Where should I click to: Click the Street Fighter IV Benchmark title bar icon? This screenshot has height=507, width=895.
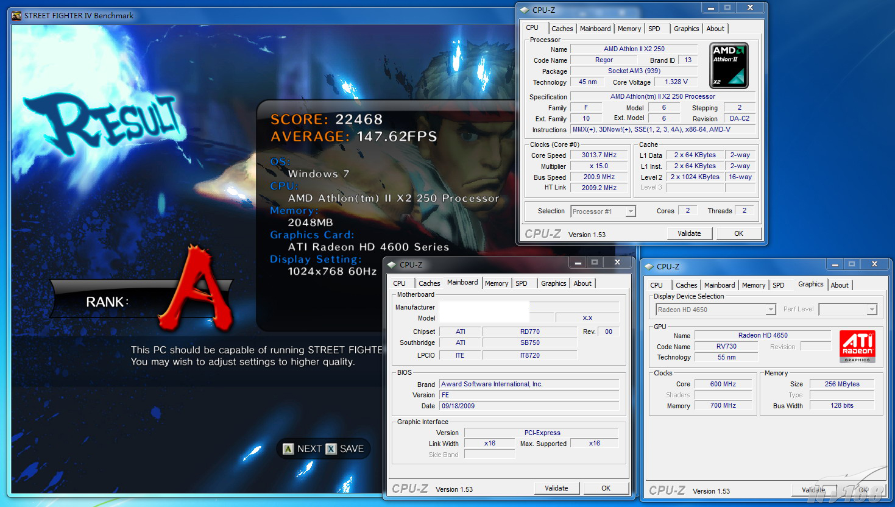click(16, 15)
